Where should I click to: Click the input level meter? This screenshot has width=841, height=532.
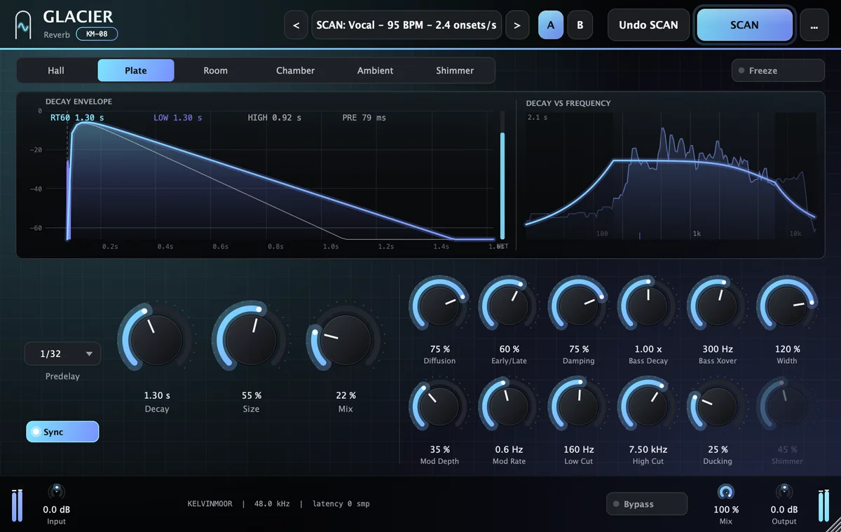(18, 506)
